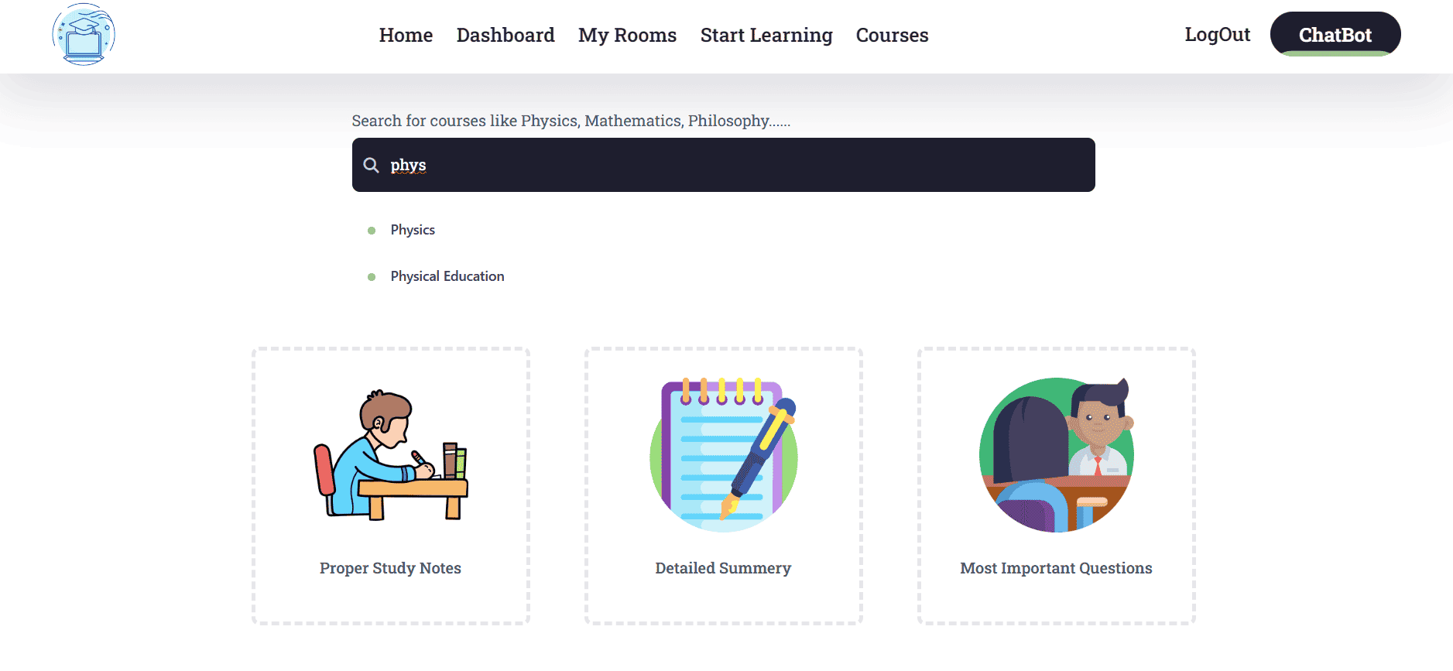Open the Proper Study Notes card

391,486
